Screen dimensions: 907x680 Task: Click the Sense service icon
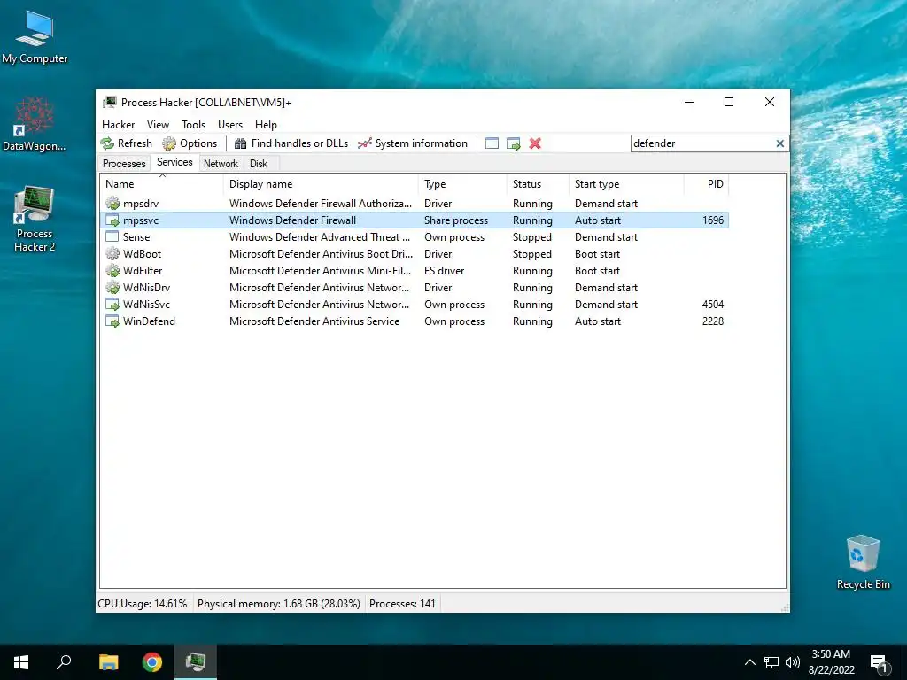tap(112, 237)
